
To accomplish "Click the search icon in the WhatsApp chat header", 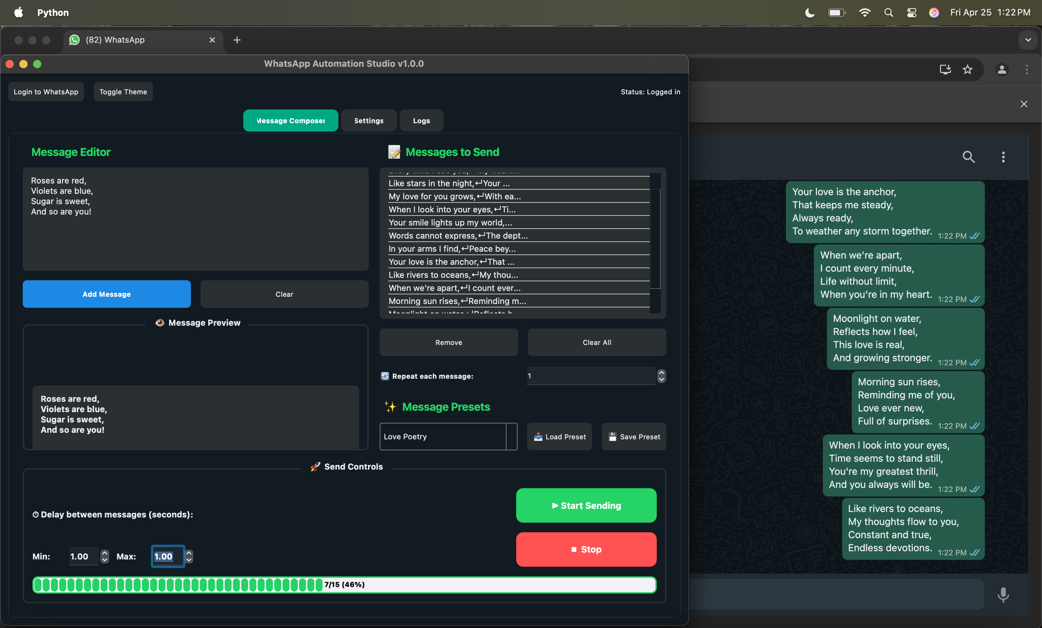I will (969, 157).
